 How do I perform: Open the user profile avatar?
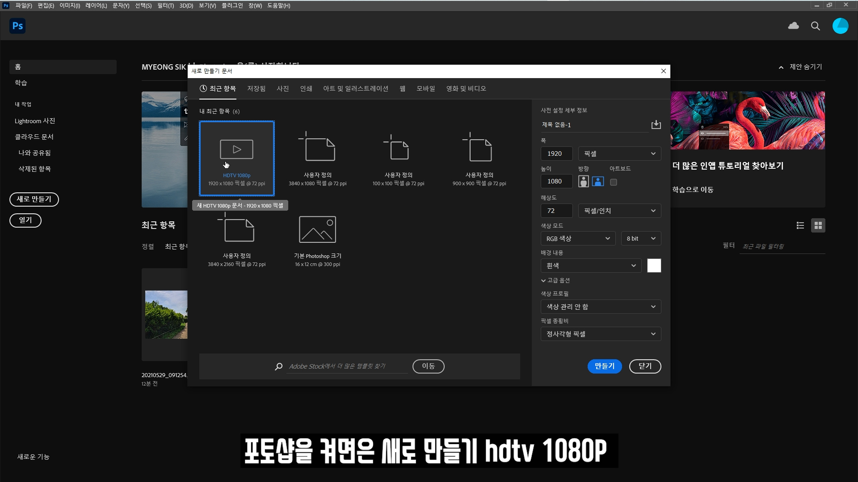(x=840, y=26)
